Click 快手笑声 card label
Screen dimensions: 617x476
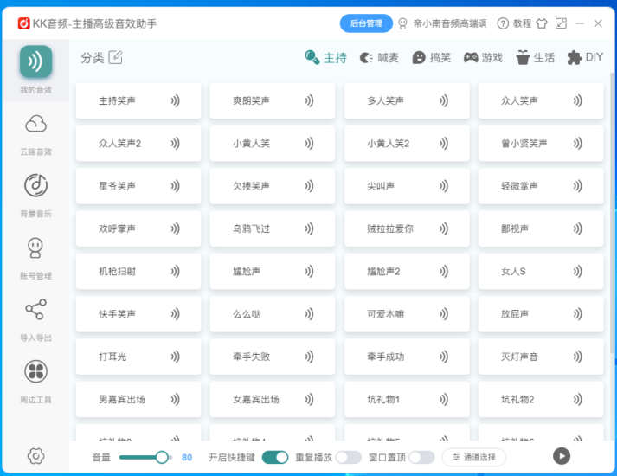point(117,314)
